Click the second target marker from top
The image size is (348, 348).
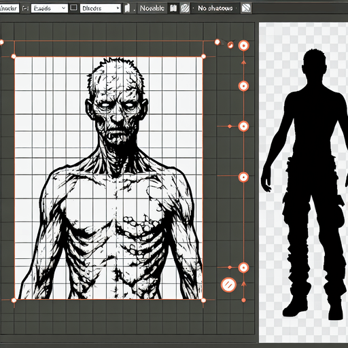[244, 86]
